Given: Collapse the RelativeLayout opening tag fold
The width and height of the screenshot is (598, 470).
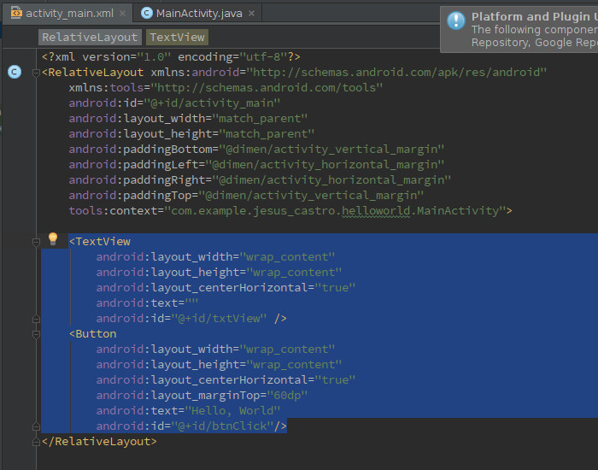Looking at the screenshot, I should [36, 73].
